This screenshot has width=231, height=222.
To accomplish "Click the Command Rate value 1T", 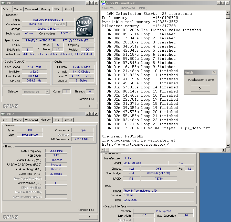I will [x=56, y=183].
